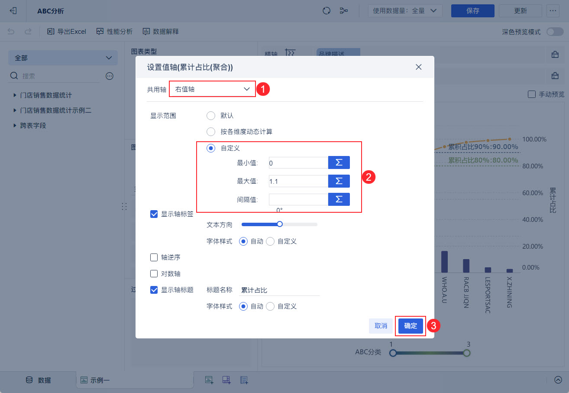Image resolution: width=569 pixels, height=393 pixels.
Task: Toggle the 深色预览模式 switch
Action: click(x=555, y=32)
